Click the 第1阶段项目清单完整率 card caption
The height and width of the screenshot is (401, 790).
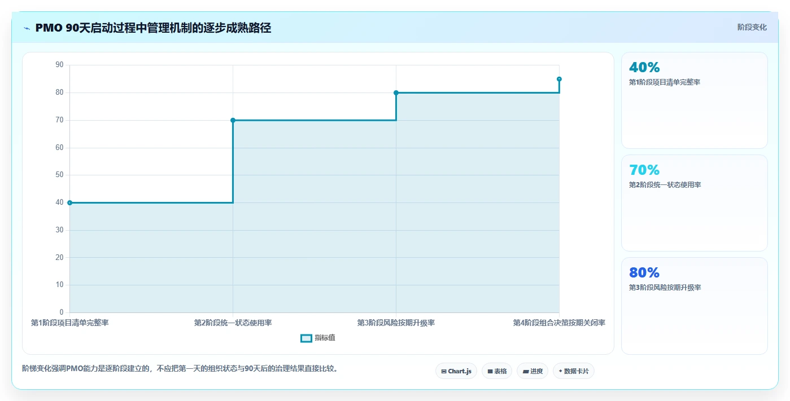coord(665,82)
